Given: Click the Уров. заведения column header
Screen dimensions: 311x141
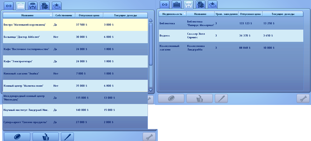Looking at the screenshot, I should tap(227, 14).
